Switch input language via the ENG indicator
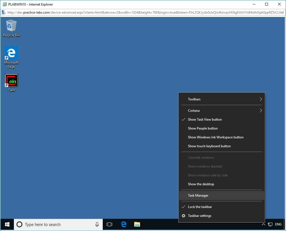The height and width of the screenshot is (231, 286). pos(278,224)
